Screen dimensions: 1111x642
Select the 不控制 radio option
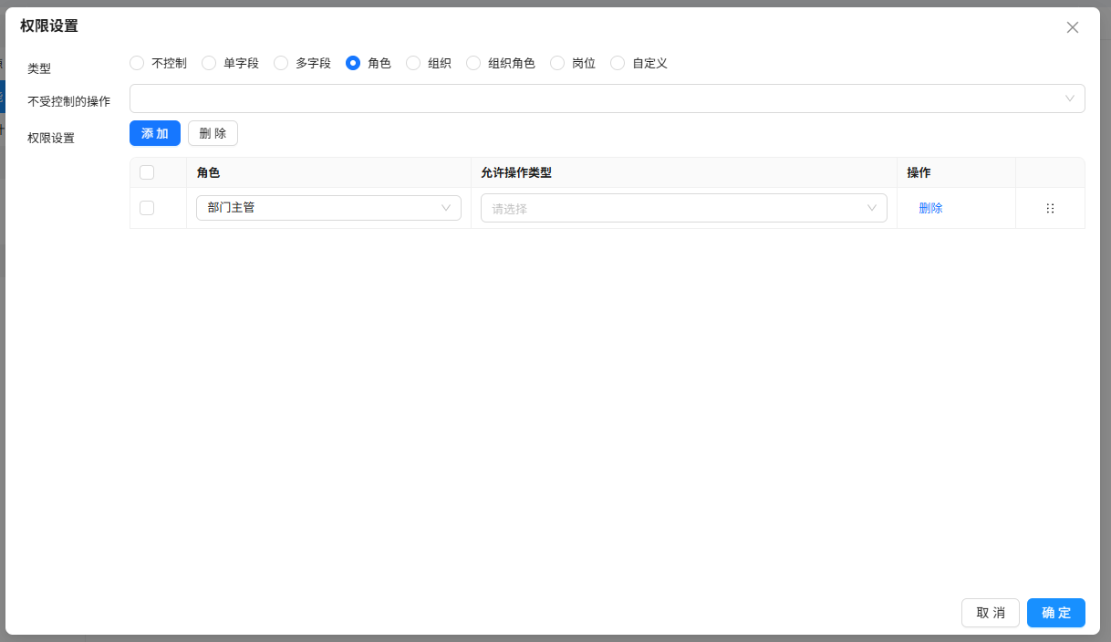[137, 63]
